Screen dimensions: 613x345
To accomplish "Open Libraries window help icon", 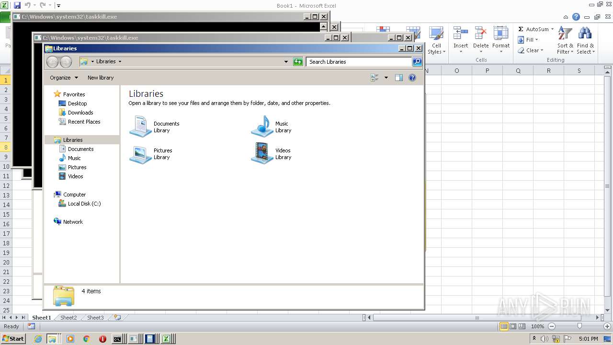I will click(412, 78).
